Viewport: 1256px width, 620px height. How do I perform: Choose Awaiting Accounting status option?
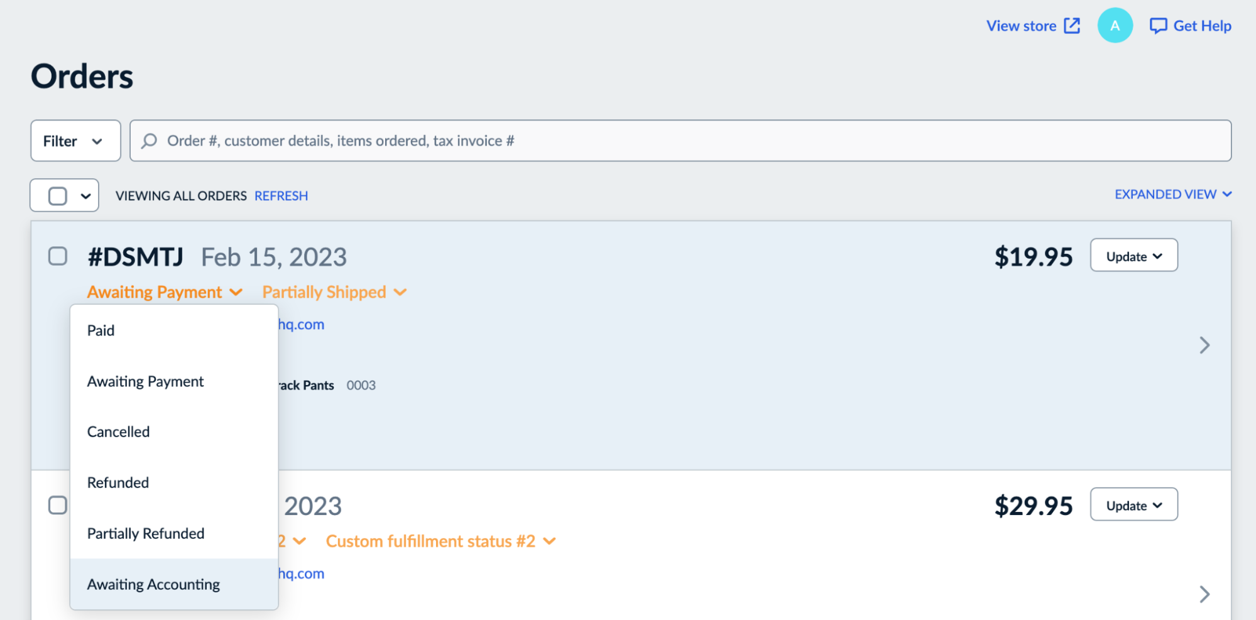(153, 584)
